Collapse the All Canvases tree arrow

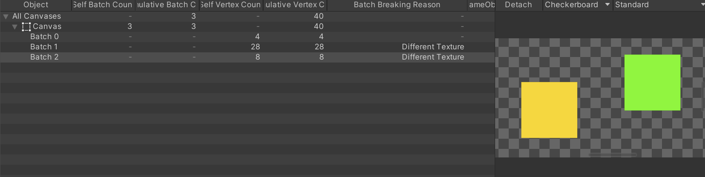pos(6,17)
